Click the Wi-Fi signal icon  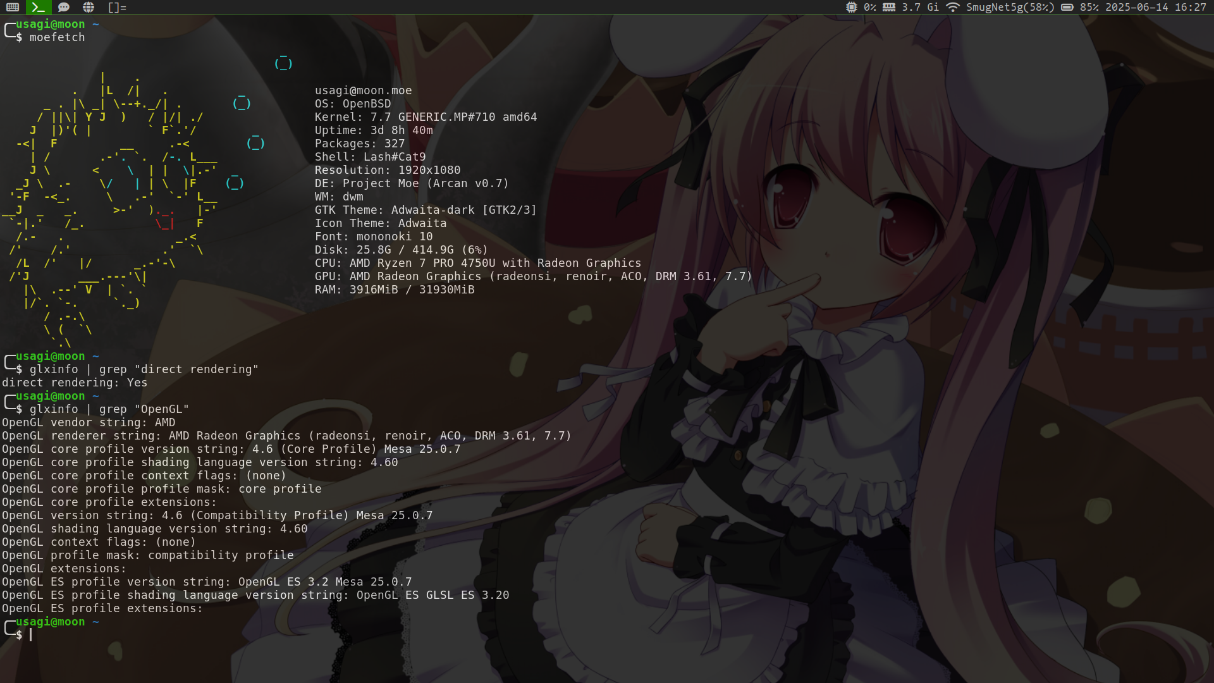(x=953, y=8)
